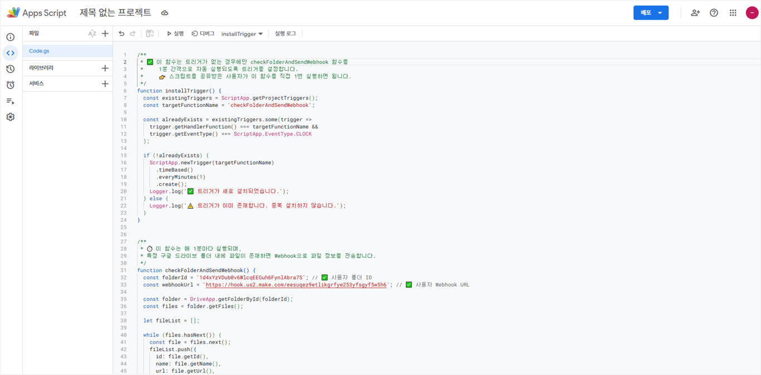Open project history icon in sidebar
The width and height of the screenshot is (761, 375).
tap(11, 69)
